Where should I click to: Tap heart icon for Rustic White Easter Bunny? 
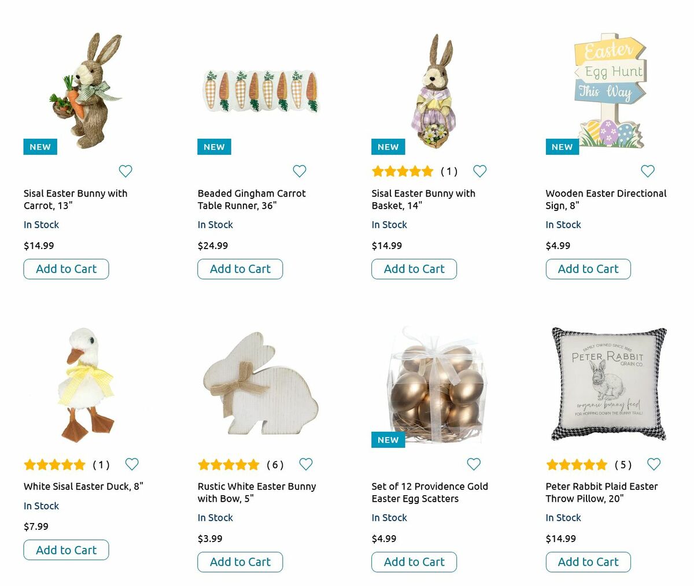[306, 464]
